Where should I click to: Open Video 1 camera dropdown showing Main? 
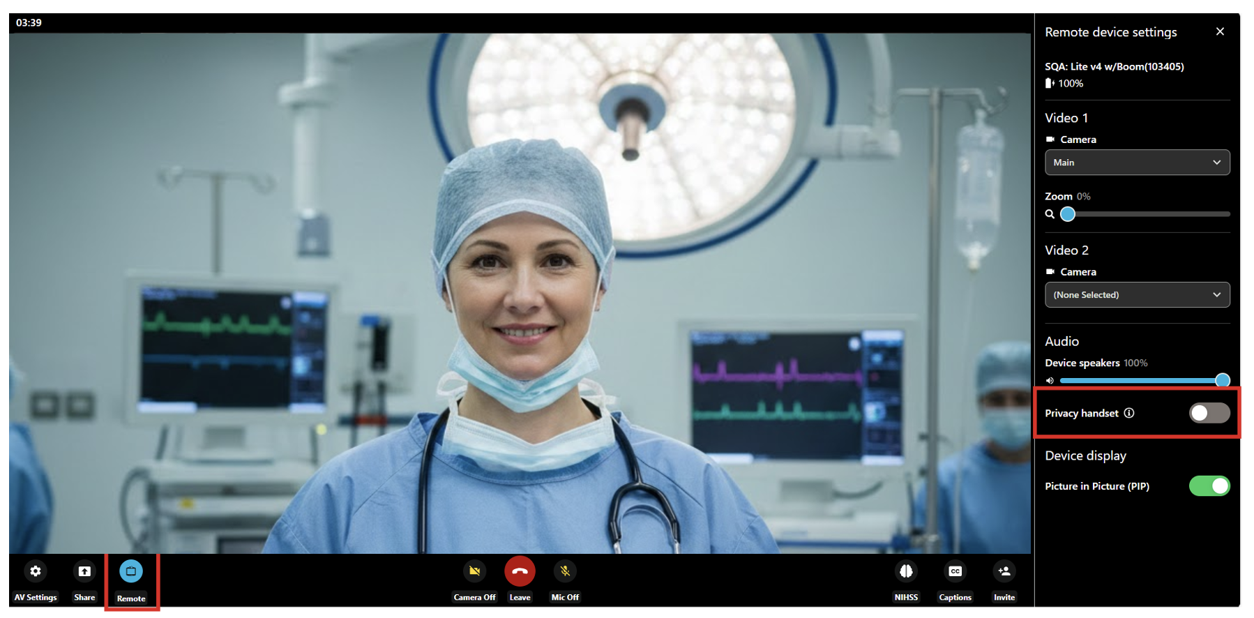click(1130, 163)
